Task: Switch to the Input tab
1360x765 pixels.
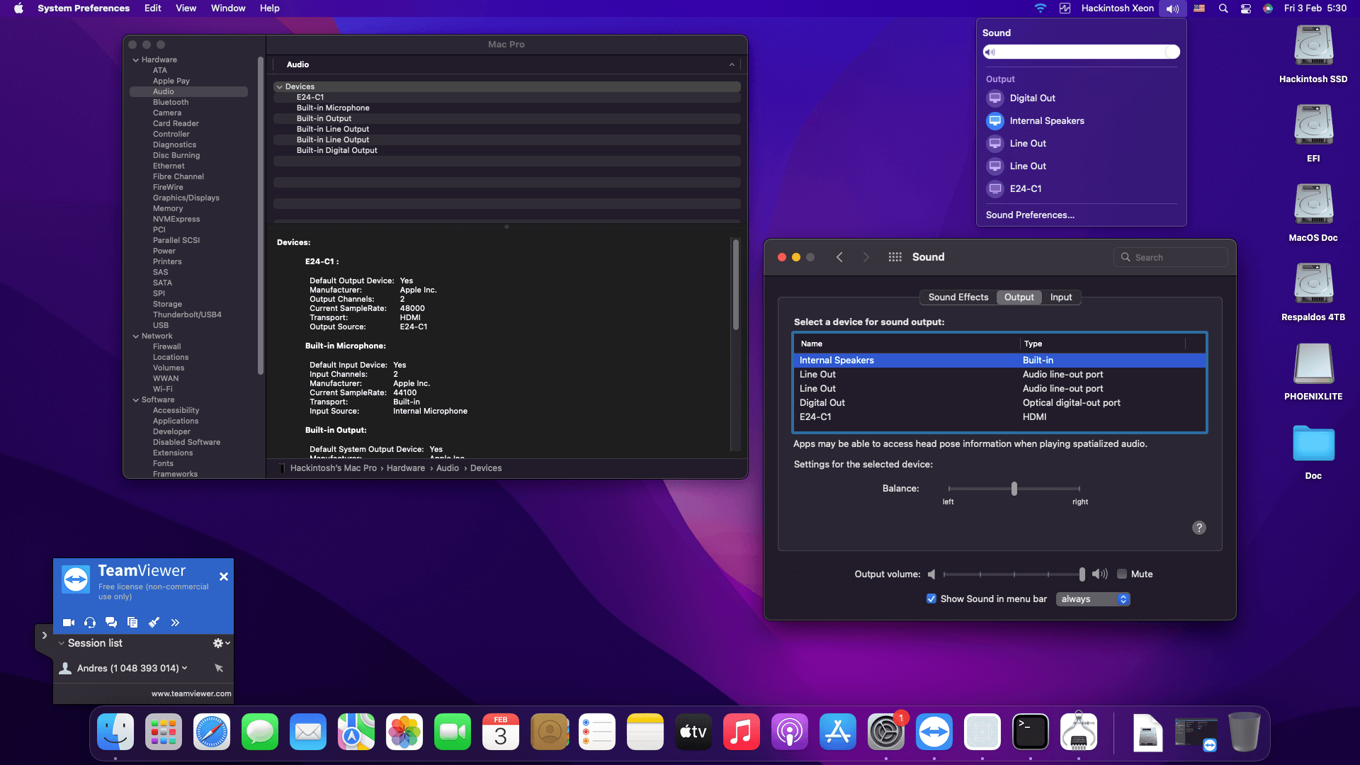Action: point(1060,297)
